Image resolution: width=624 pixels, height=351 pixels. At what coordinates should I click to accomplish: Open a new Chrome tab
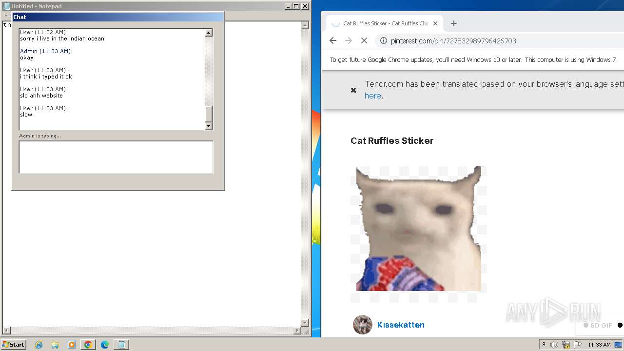point(454,23)
